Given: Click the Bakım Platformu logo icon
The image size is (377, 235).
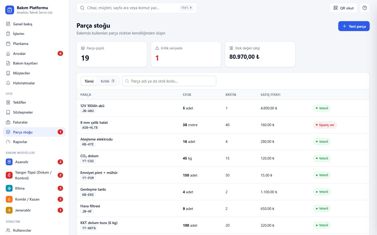Looking at the screenshot, I should 10,10.
